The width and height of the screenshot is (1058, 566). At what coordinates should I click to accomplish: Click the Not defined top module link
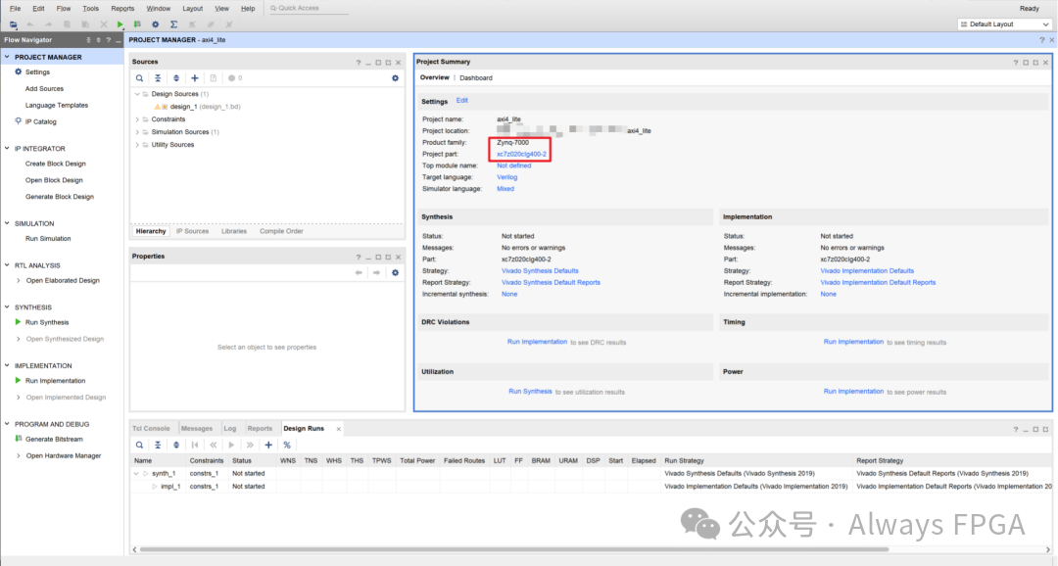pyautogui.click(x=513, y=165)
